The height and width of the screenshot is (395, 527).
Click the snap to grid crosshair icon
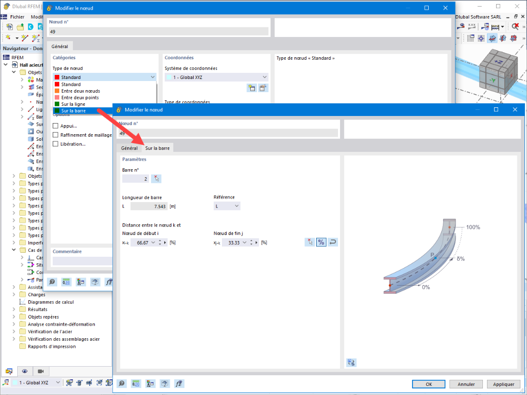click(x=481, y=38)
